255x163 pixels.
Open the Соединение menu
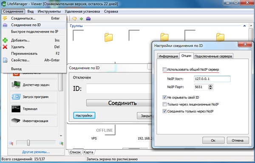coord(13,11)
